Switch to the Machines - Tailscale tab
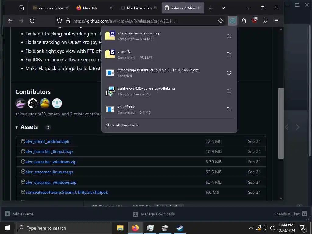The image size is (312, 234). (x=139, y=8)
